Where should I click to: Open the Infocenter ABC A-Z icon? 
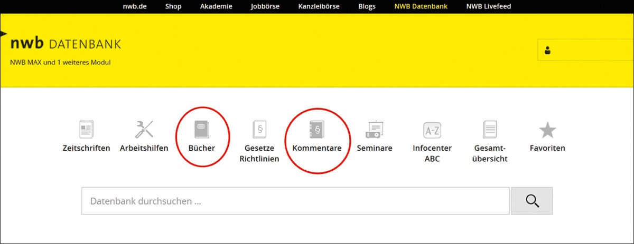click(x=432, y=130)
